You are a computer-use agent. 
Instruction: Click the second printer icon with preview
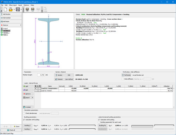[x=33, y=9]
